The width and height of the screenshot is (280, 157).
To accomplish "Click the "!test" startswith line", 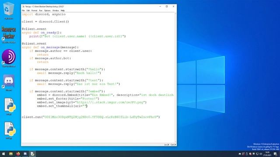I will coord(66,80).
